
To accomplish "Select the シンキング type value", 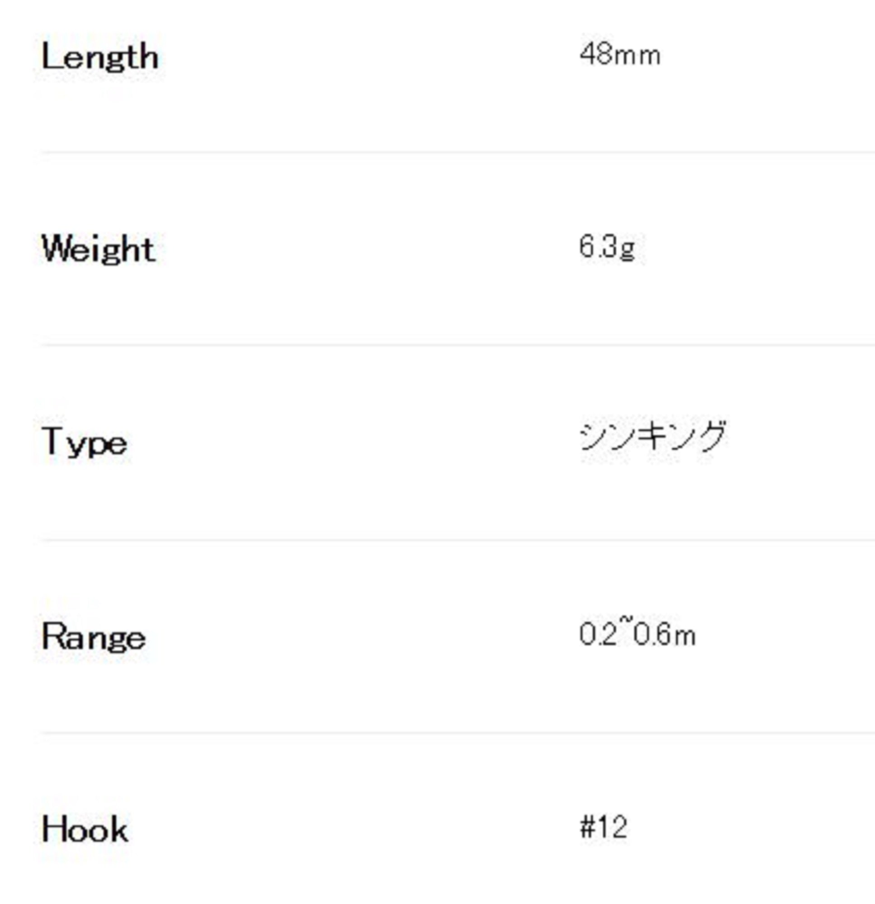I will [x=653, y=436].
